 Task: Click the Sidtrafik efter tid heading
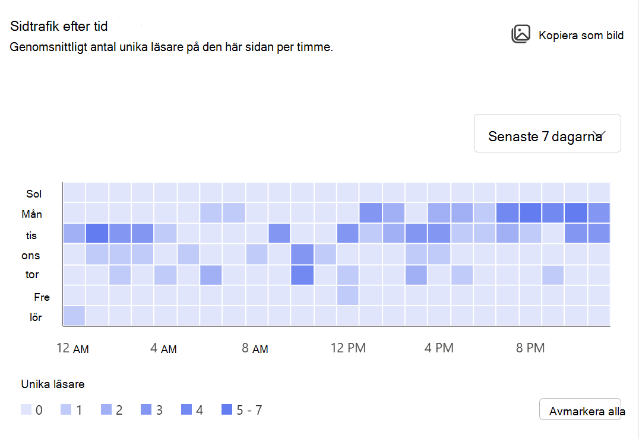[x=59, y=26]
